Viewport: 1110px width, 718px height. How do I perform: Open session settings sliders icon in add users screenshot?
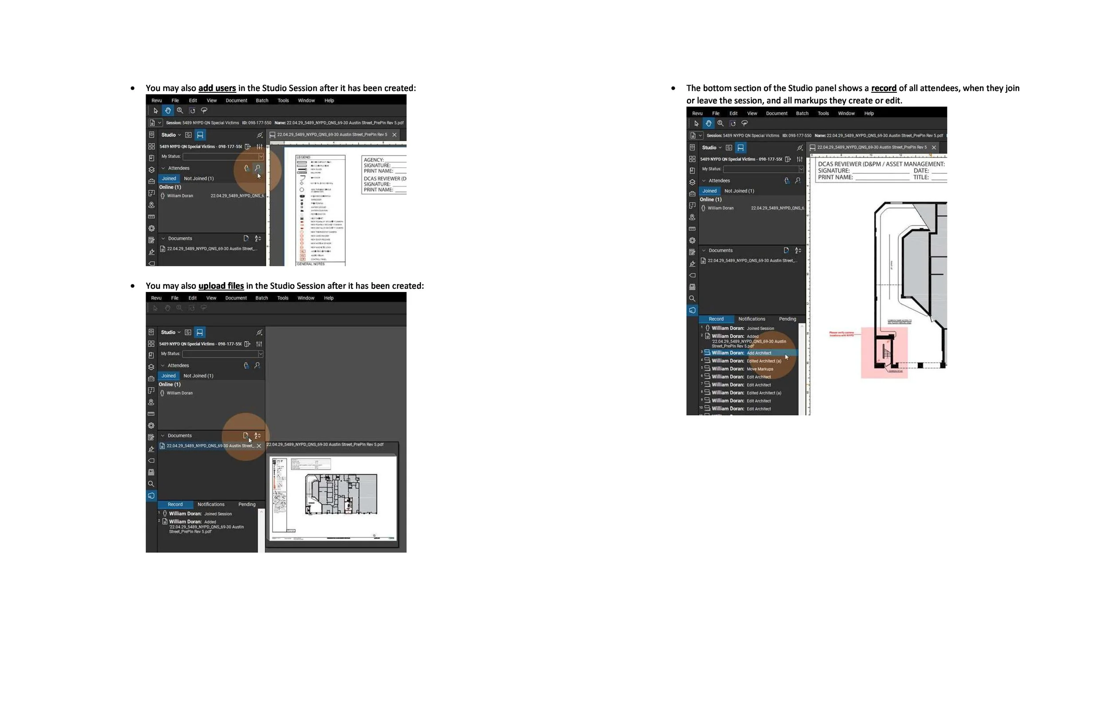[259, 146]
